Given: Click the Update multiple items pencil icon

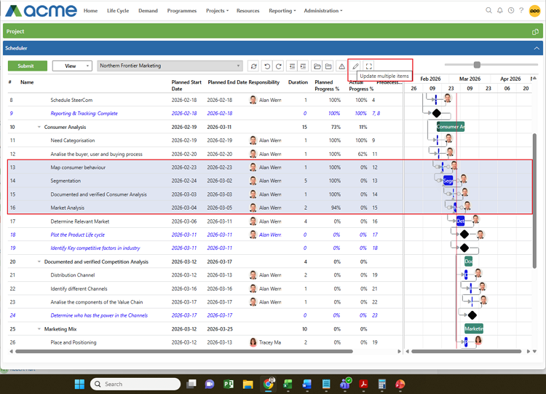Looking at the screenshot, I should tap(356, 66).
